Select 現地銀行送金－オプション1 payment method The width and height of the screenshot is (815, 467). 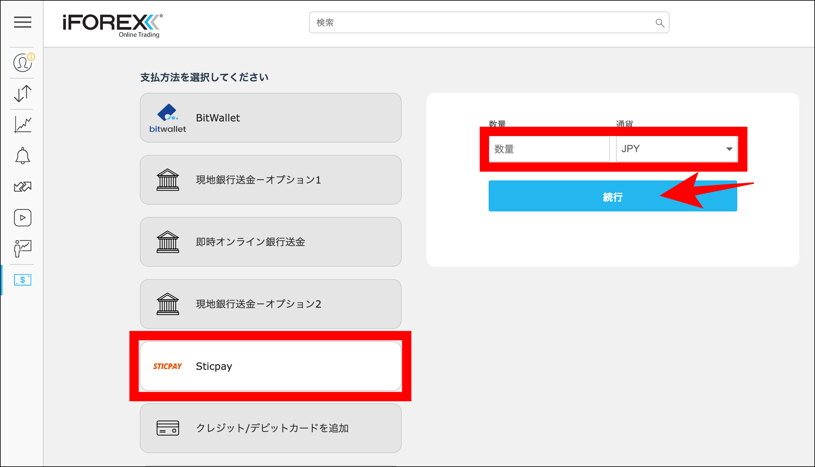(271, 180)
